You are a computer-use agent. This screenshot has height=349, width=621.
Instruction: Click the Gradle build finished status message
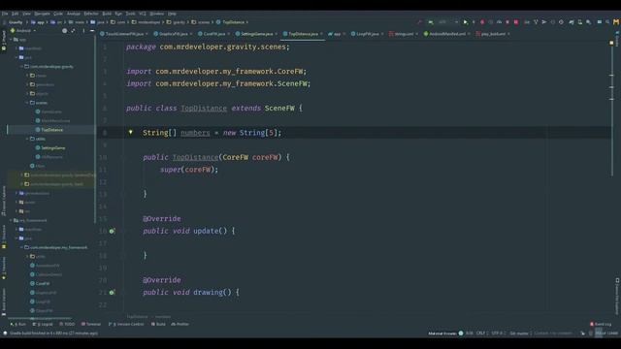click(53, 333)
